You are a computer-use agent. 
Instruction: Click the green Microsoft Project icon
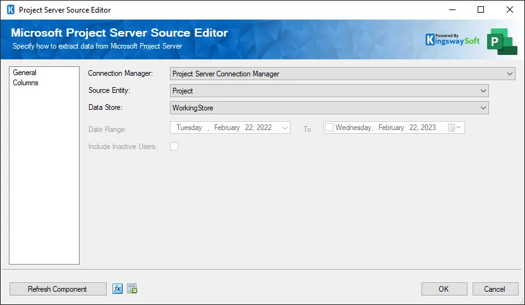point(502,40)
